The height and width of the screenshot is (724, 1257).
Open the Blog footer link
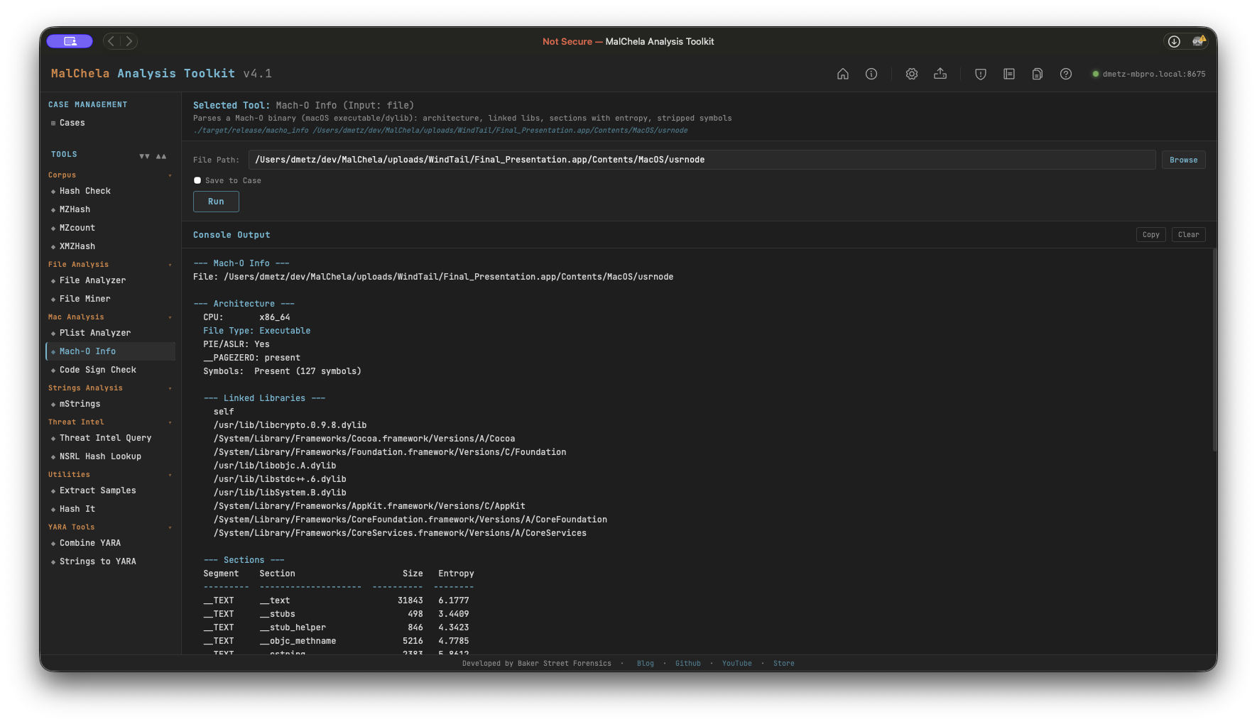[x=645, y=664]
